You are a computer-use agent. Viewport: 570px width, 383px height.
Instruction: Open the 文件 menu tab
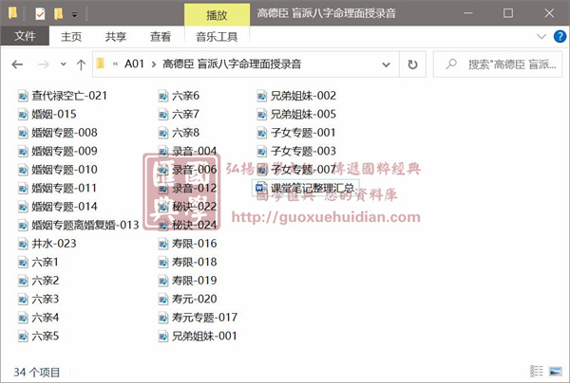(x=25, y=36)
